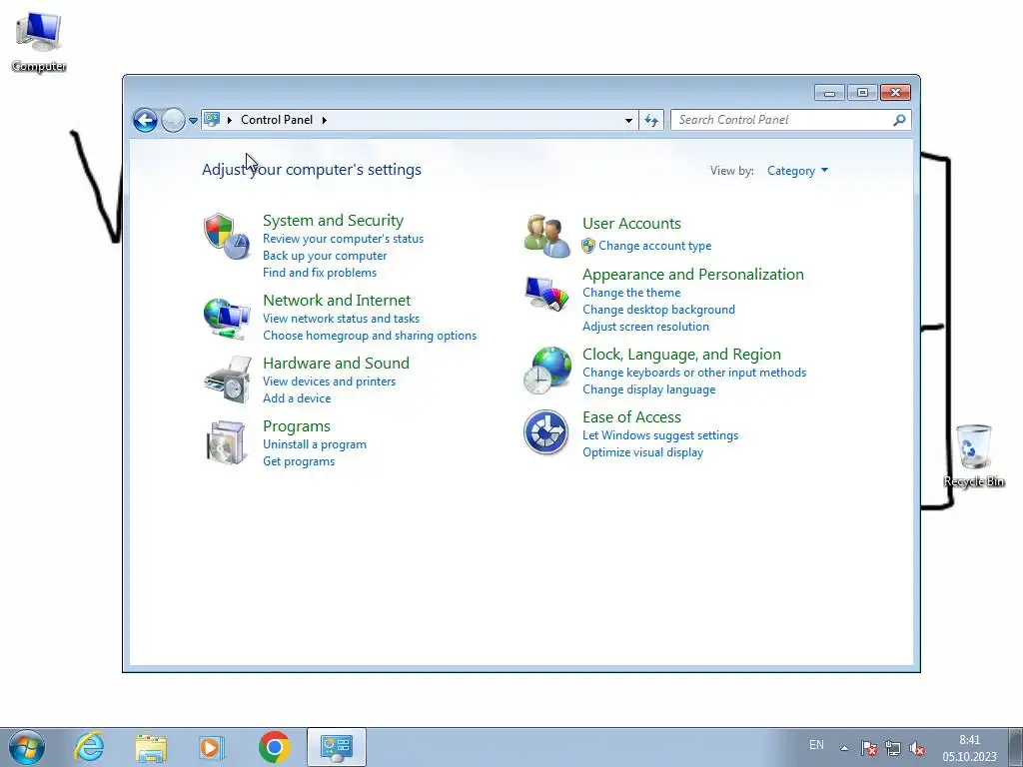Click Adjust screen resolution link
Viewport: 1023px width, 767px height.
[x=645, y=327]
